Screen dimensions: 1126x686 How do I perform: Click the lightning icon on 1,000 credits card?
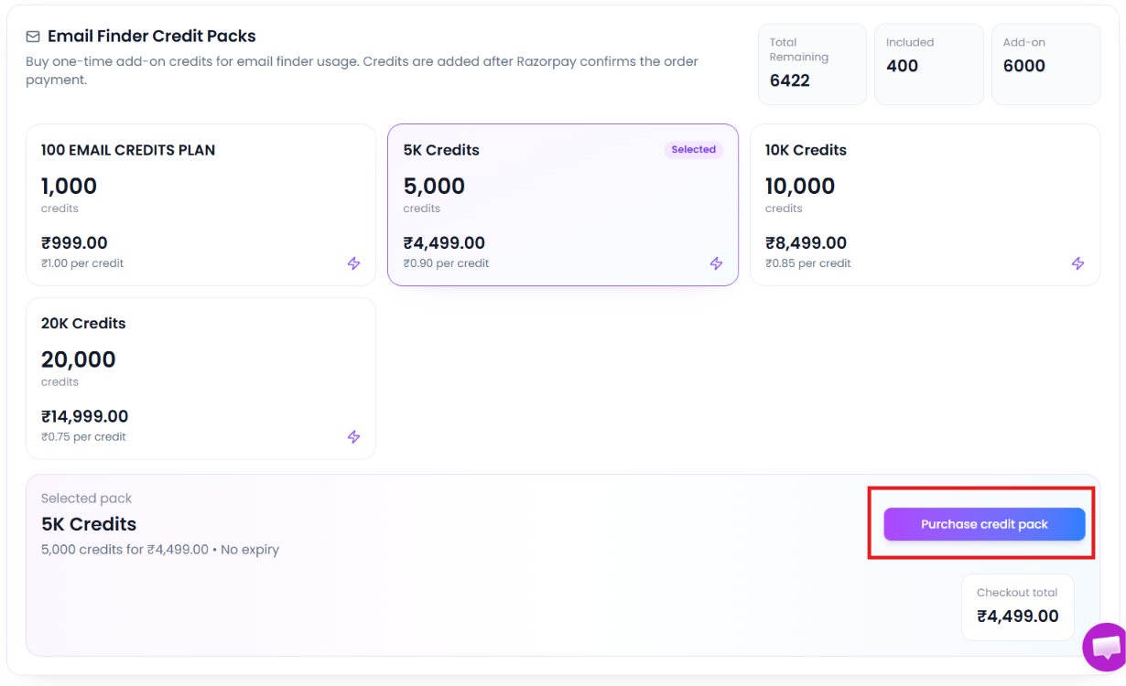click(353, 263)
